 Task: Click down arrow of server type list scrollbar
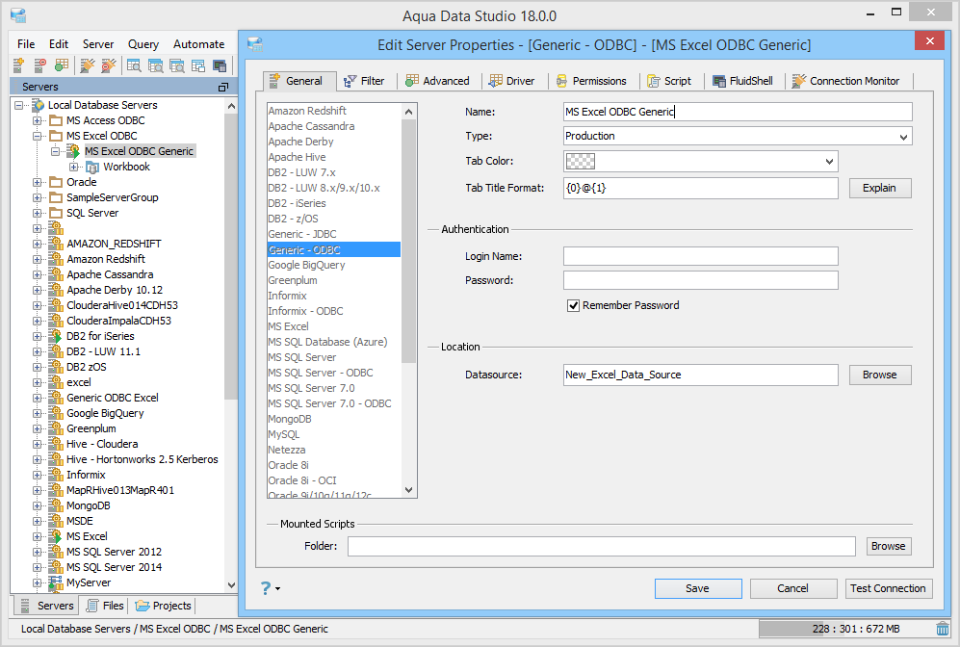click(409, 490)
